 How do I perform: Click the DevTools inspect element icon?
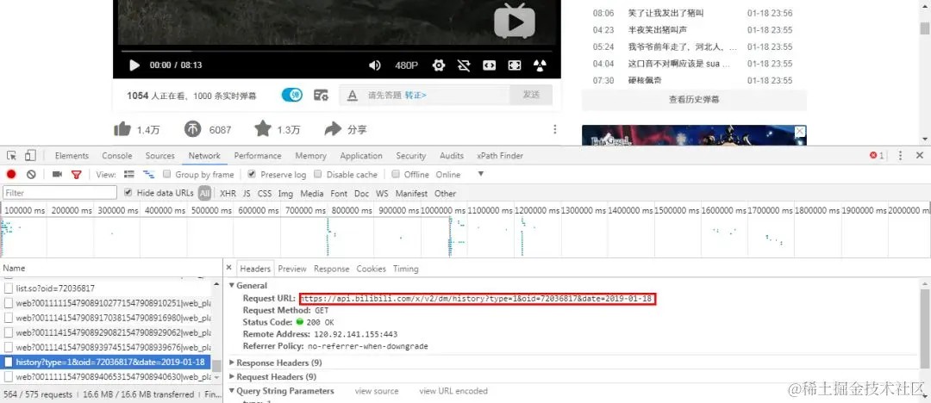(x=11, y=156)
